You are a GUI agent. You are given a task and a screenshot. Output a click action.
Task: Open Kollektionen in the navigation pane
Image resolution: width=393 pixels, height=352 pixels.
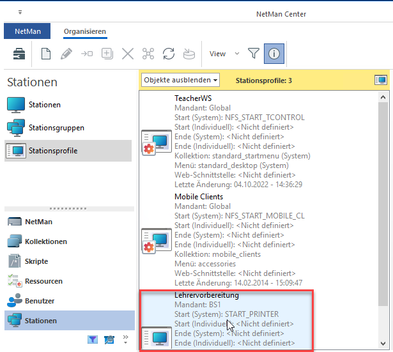[45, 241]
